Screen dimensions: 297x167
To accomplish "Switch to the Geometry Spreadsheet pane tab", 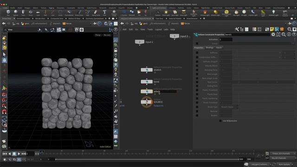I will point(95,19).
